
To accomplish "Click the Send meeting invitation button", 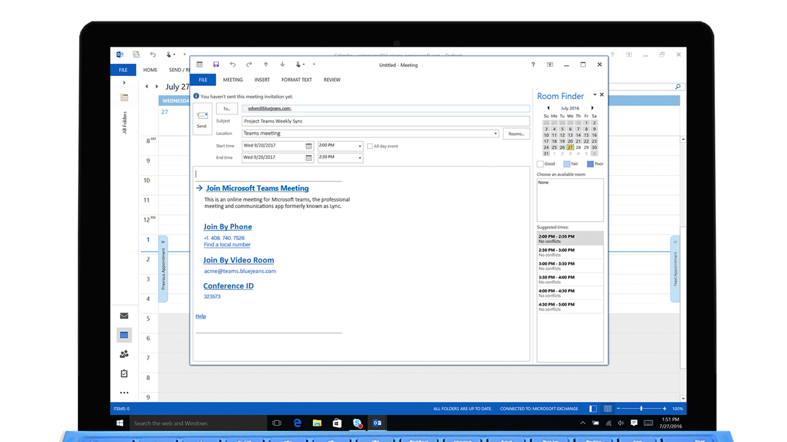I will [202, 118].
